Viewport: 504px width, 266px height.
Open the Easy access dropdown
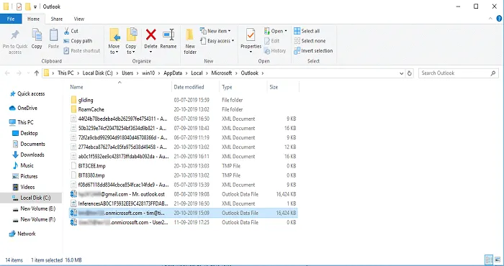pos(217,41)
